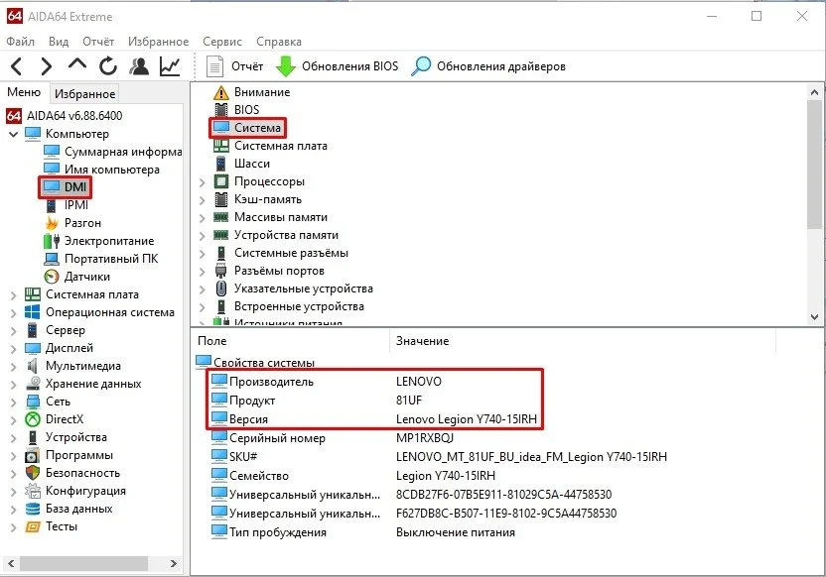826x577 pixels.
Task: Expand the Сеть tree node
Action: click(13, 403)
